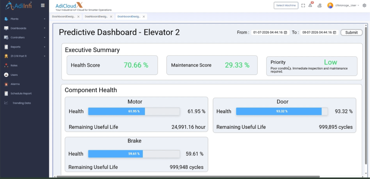
Task: Open the LftManage_User dropdown
Action: tap(347, 5)
